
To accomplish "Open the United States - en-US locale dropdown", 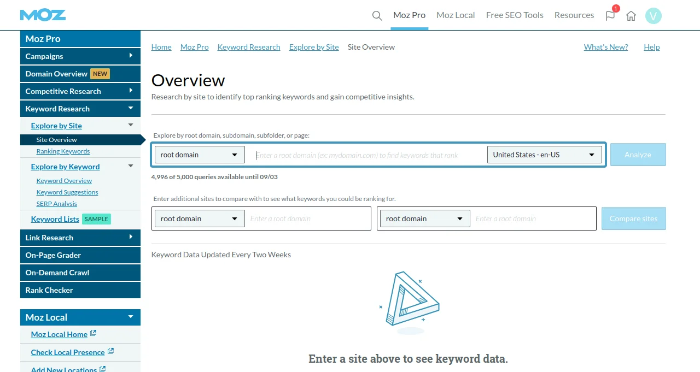I will coord(544,155).
